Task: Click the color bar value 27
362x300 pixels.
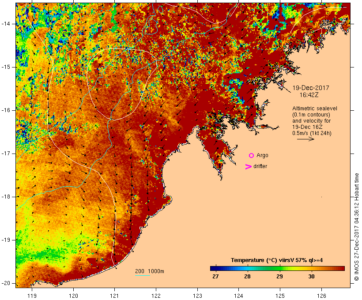Action: (215, 276)
